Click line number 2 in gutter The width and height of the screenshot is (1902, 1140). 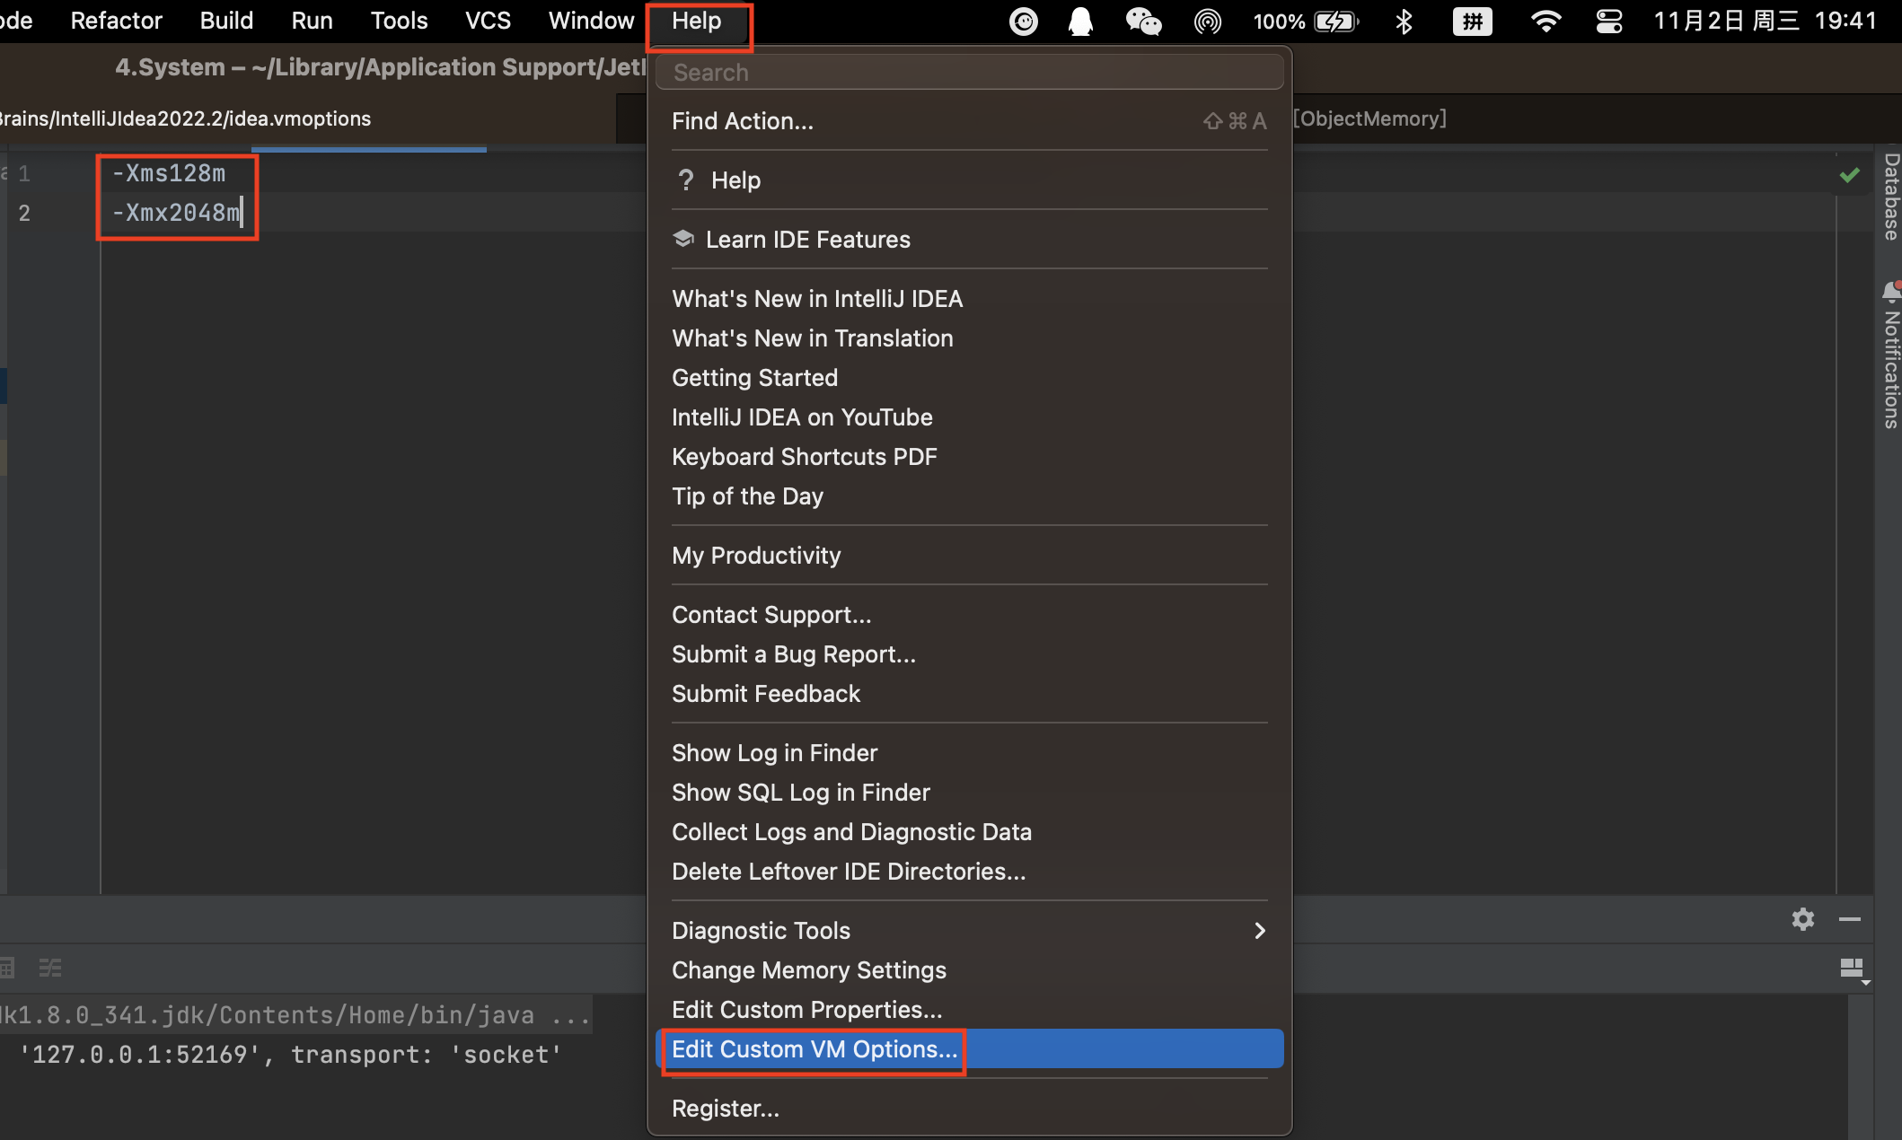pos(24,214)
